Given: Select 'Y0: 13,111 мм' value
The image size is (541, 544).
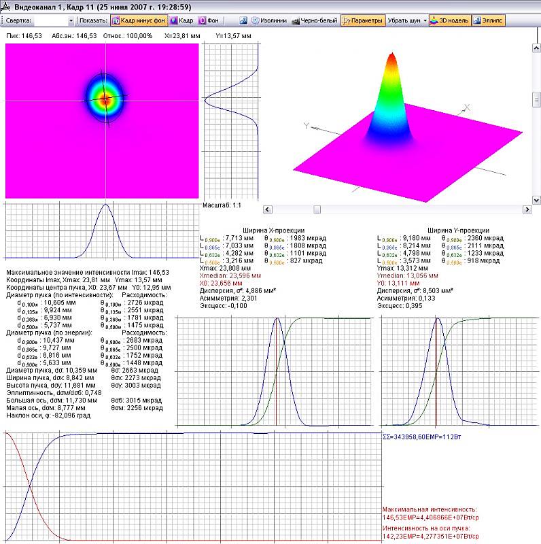Looking at the screenshot, I should point(398,283).
